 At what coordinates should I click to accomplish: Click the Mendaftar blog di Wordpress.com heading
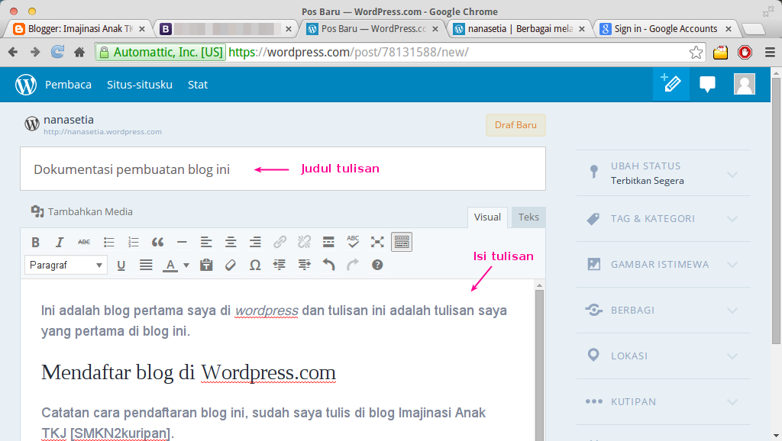point(189,373)
